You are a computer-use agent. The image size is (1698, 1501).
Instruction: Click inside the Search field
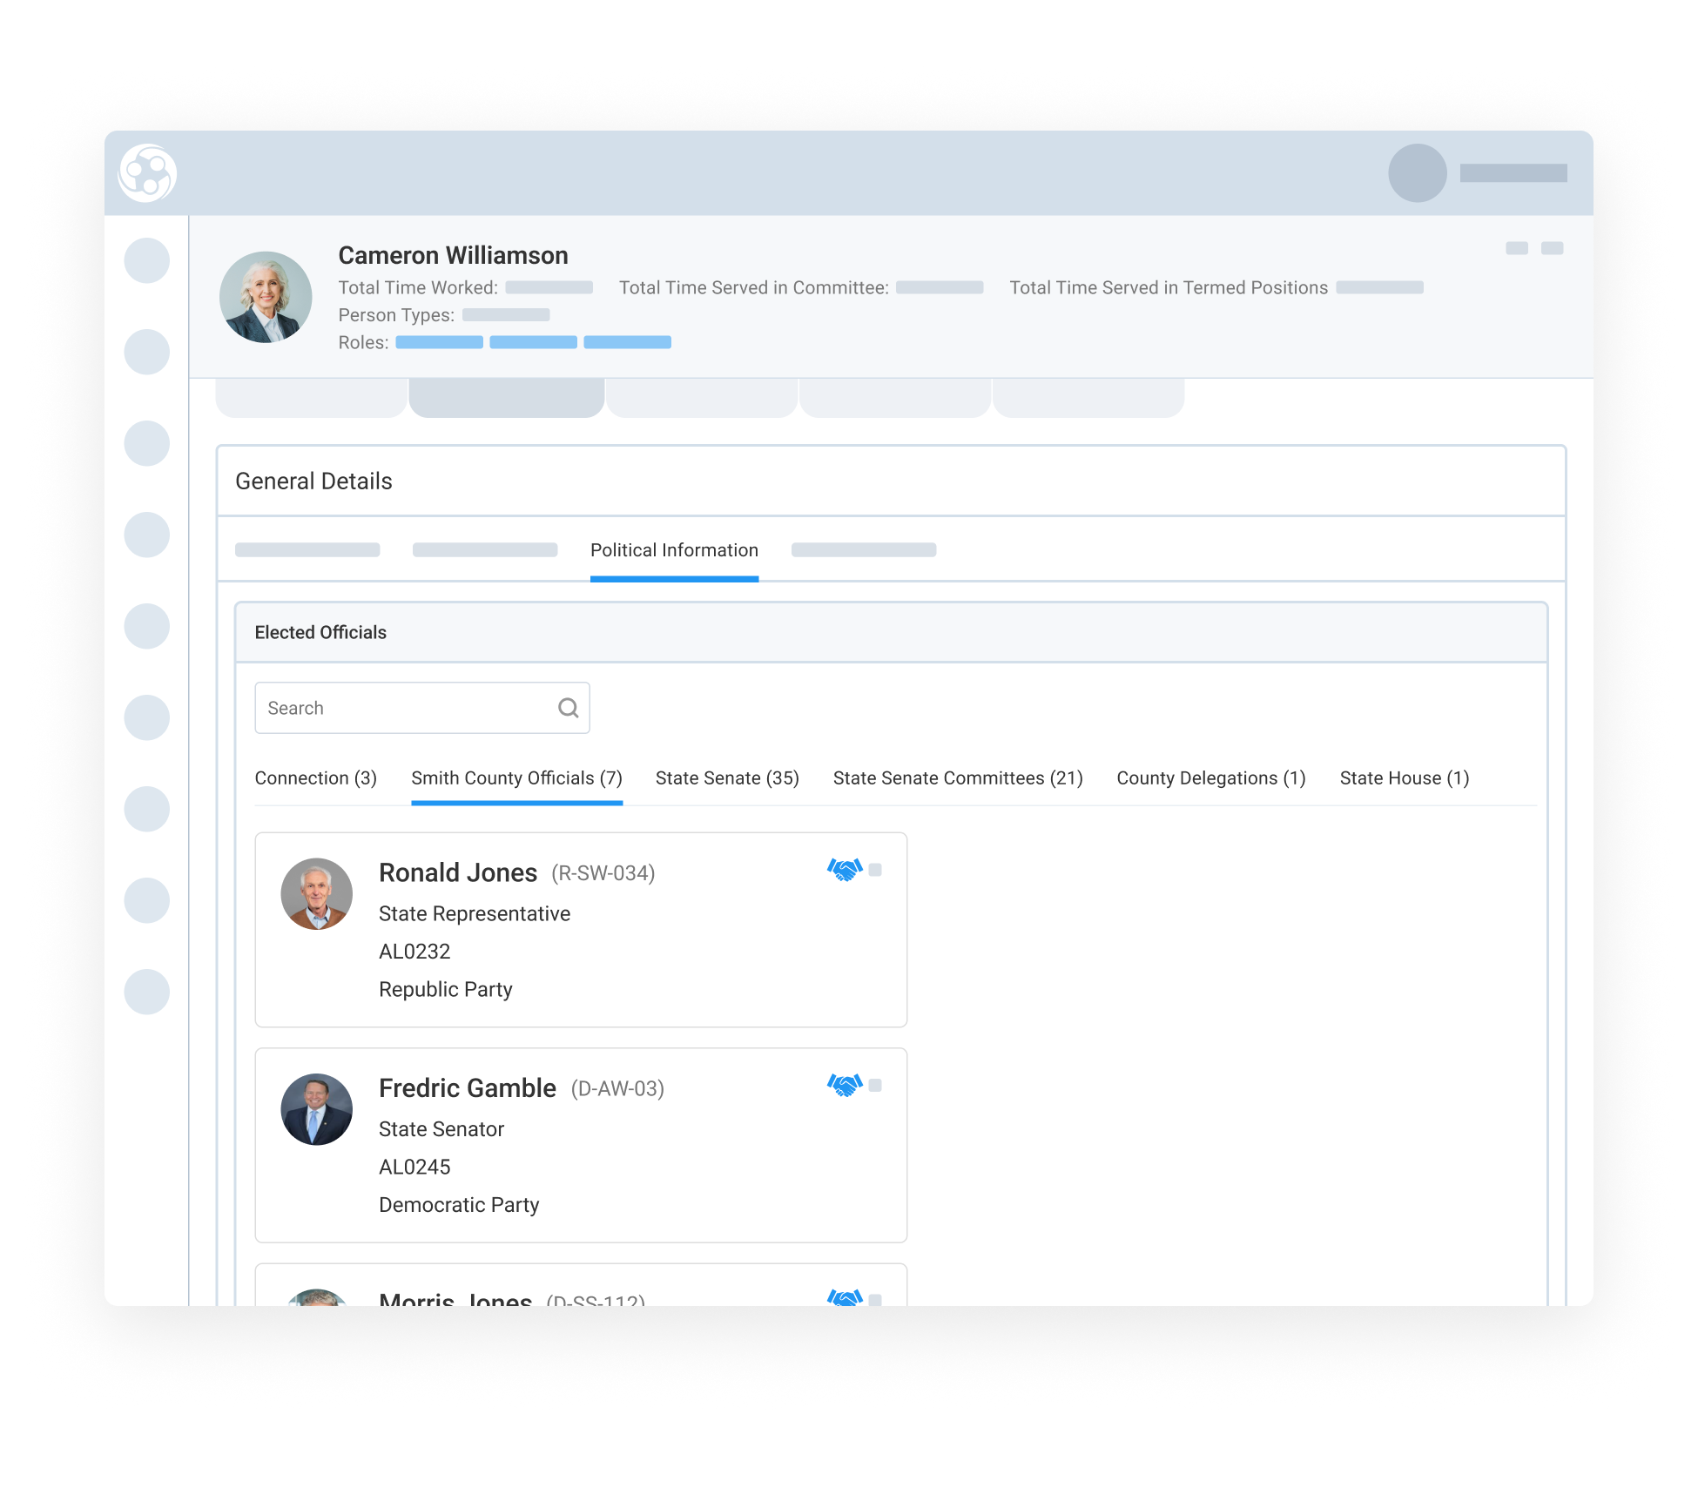(392, 707)
